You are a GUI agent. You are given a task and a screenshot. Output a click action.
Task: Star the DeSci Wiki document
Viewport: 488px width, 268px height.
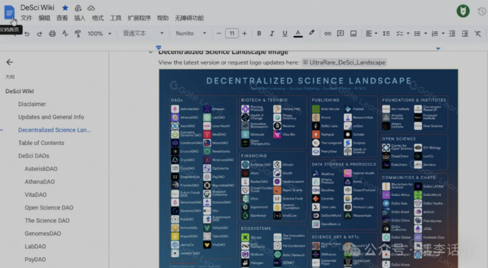(65, 8)
